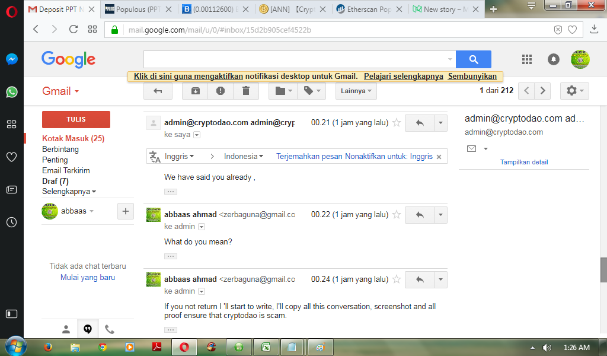Screen dimensions: 607x356
Task: Bookmark page with heart in address bar
Action: point(572,30)
